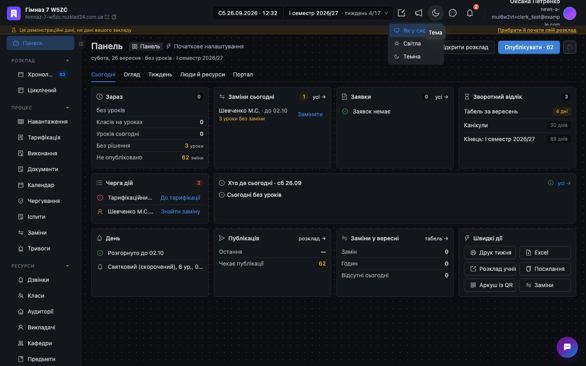The height and width of the screenshot is (366, 586).
Task: Click the До тарифікації link
Action: click(x=180, y=198)
